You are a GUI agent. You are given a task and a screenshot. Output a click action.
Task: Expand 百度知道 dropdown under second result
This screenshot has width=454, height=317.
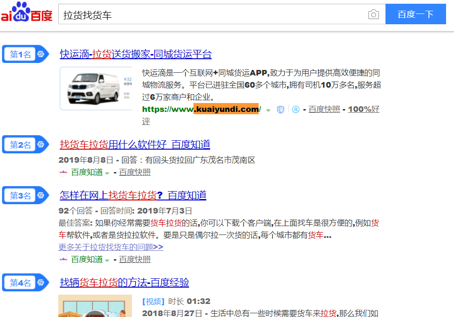tap(107, 173)
